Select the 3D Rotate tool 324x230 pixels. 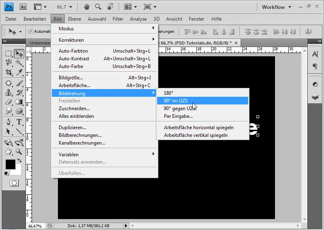tap(9, 143)
